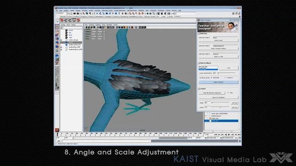The width and height of the screenshot is (296, 166).
Task: Click the attach feather button
Action: pyautogui.click(x=218, y=82)
